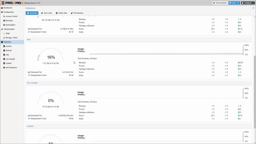
Task: Open the mils datastore panel title link
Action: tap(28, 40)
